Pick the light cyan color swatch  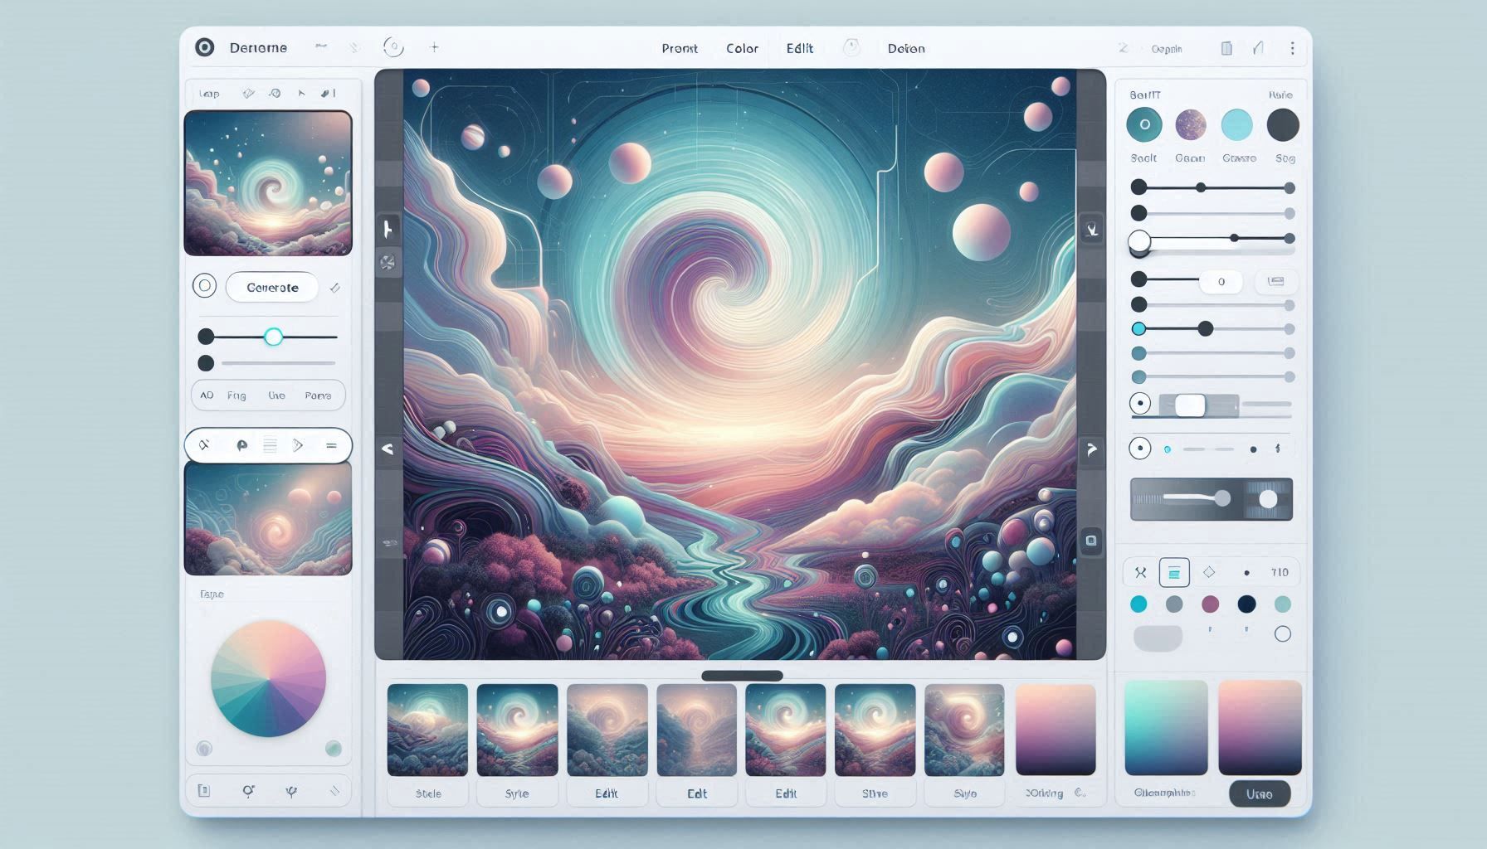(1236, 125)
